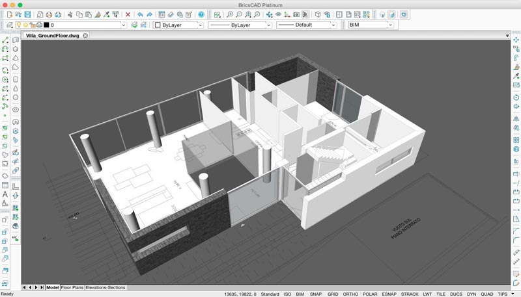Select the Sphere solid tool
Viewport: 521px width, 297px height.
pyautogui.click(x=16, y=97)
